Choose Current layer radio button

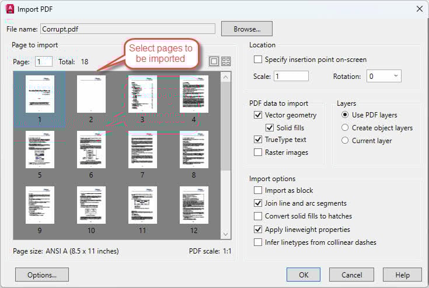345,140
